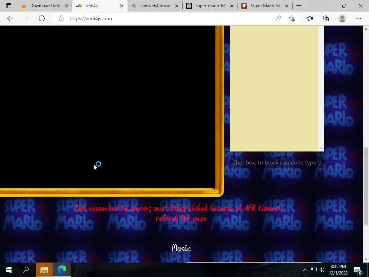Open the Windows Start menu
The width and height of the screenshot is (369, 277).
pos(9,270)
